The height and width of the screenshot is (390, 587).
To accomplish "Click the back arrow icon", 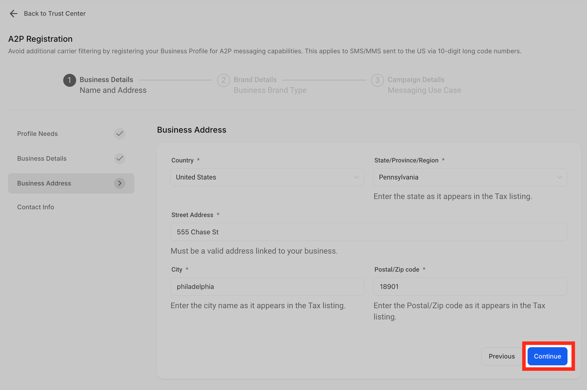I will coord(14,14).
